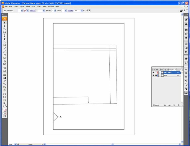Image resolution: width=190 pixels, height=146 pixels.
Task: Select the Zoom magnifier tool
Action: tap(5, 103)
